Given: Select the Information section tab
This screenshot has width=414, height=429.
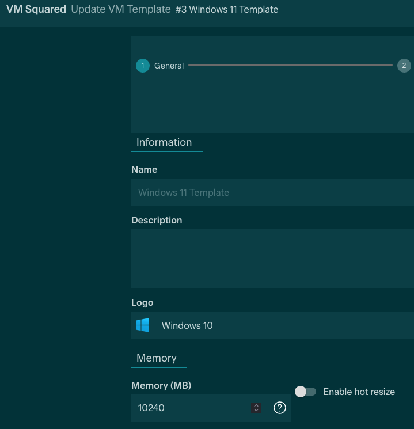Looking at the screenshot, I should (x=164, y=142).
